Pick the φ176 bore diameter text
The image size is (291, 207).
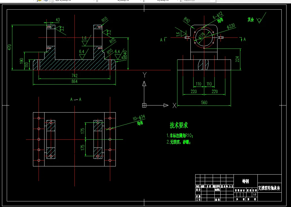tap(202, 36)
